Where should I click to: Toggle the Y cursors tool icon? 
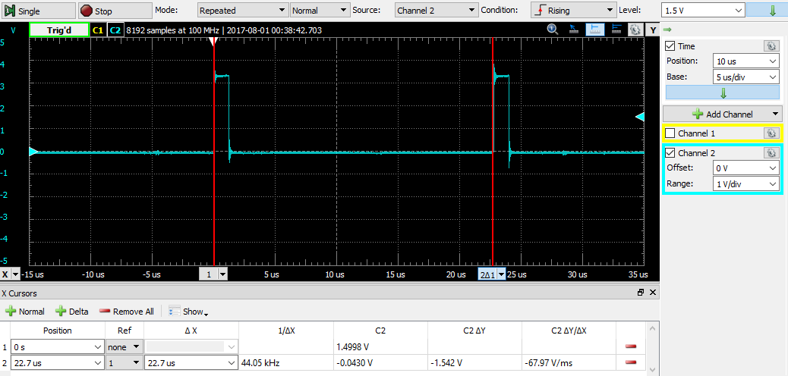[x=616, y=30]
